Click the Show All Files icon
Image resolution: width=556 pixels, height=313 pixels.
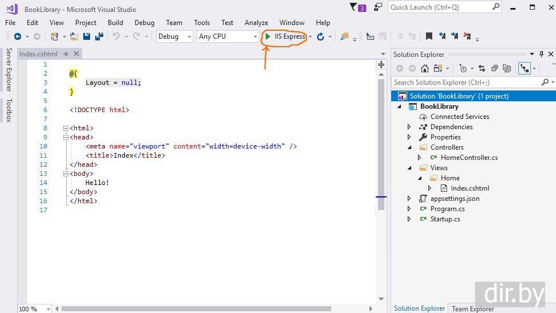coord(507,68)
